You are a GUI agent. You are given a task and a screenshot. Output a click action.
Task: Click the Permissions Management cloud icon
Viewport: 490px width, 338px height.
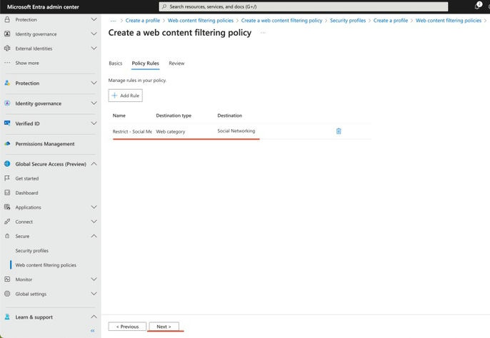(x=7, y=143)
